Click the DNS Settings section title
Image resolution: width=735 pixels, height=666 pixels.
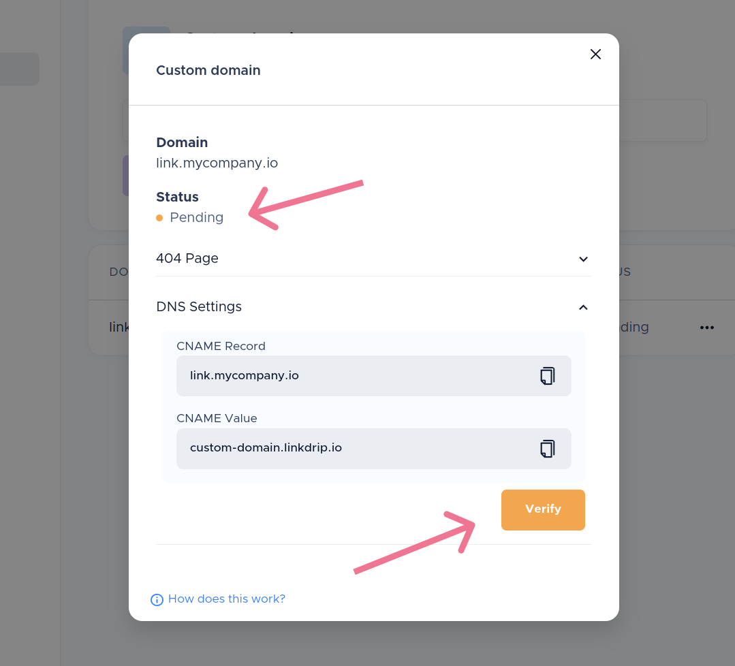click(199, 307)
